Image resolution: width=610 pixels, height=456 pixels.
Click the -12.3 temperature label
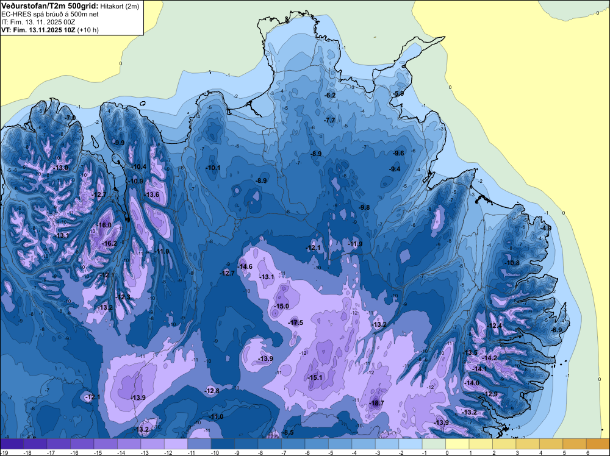point(123,297)
